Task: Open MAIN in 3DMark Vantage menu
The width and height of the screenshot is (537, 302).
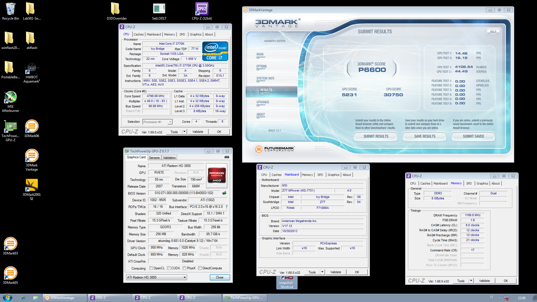Action: point(260,54)
